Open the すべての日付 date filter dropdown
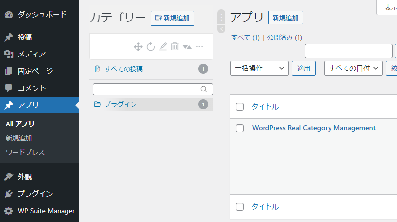This screenshot has height=222, width=397. point(353,68)
